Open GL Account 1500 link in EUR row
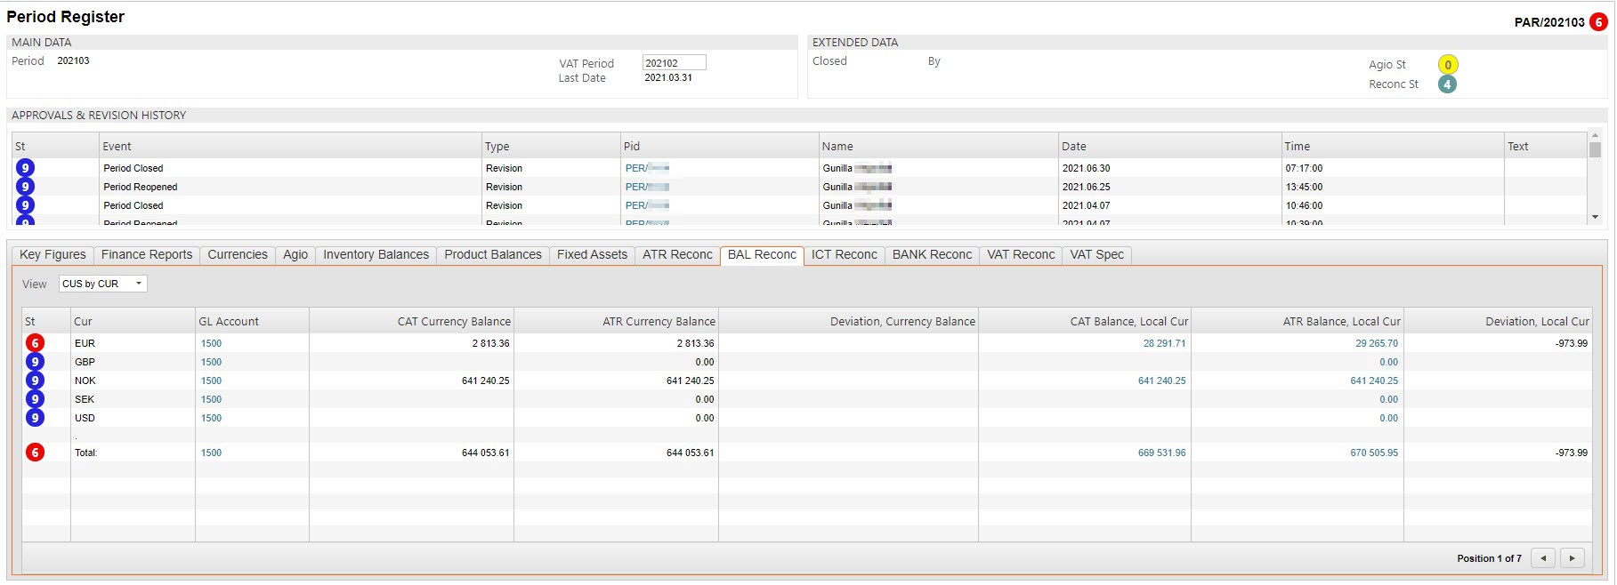1617x585 pixels. [211, 343]
